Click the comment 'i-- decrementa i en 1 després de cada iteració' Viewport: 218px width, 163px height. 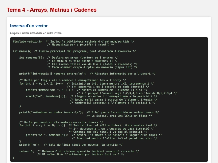click(x=111, y=129)
